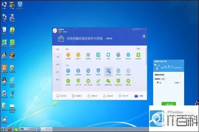Screen dimensions: 199x132
Task: Toggle the 清理内存垃圾 checkbox in accelerator widget
Action: 180,75
